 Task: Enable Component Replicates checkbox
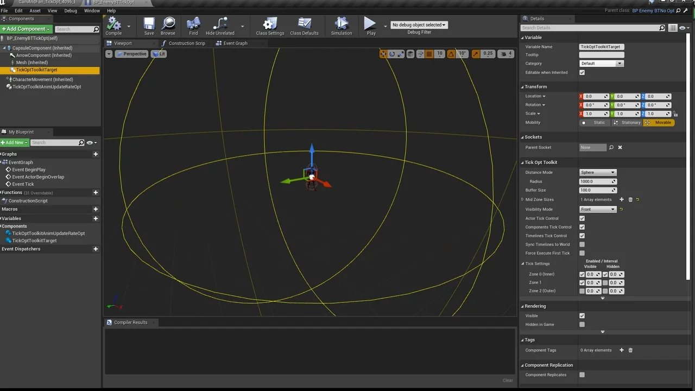tap(582, 375)
